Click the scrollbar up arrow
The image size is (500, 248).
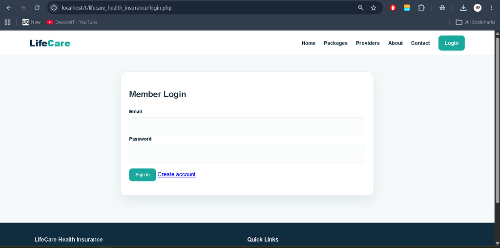pos(497,33)
